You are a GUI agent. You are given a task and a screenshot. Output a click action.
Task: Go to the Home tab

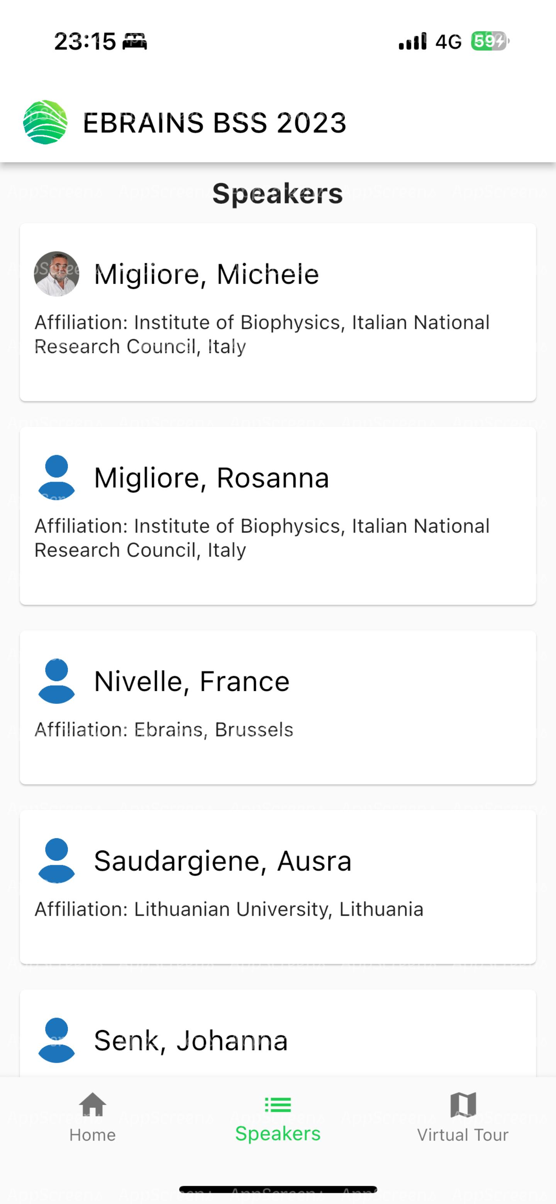pos(93,1118)
